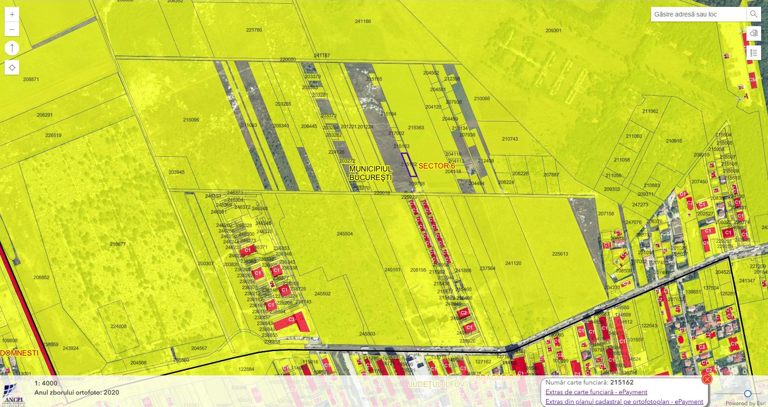
Task: Select parcel labeled 209301
Action: [x=553, y=30]
